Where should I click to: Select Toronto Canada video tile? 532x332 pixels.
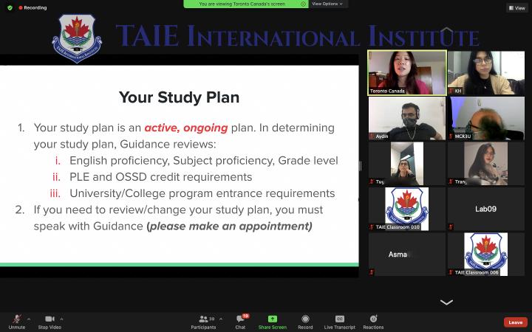407,72
